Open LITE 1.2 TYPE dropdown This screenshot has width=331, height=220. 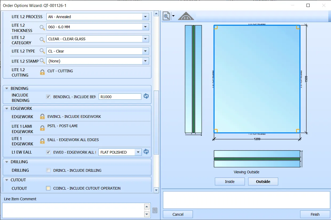pos(145,51)
